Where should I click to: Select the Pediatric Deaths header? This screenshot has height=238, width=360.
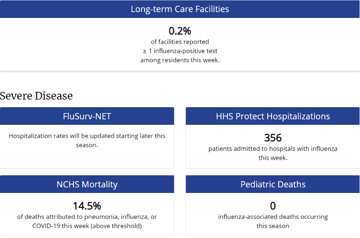(273, 184)
